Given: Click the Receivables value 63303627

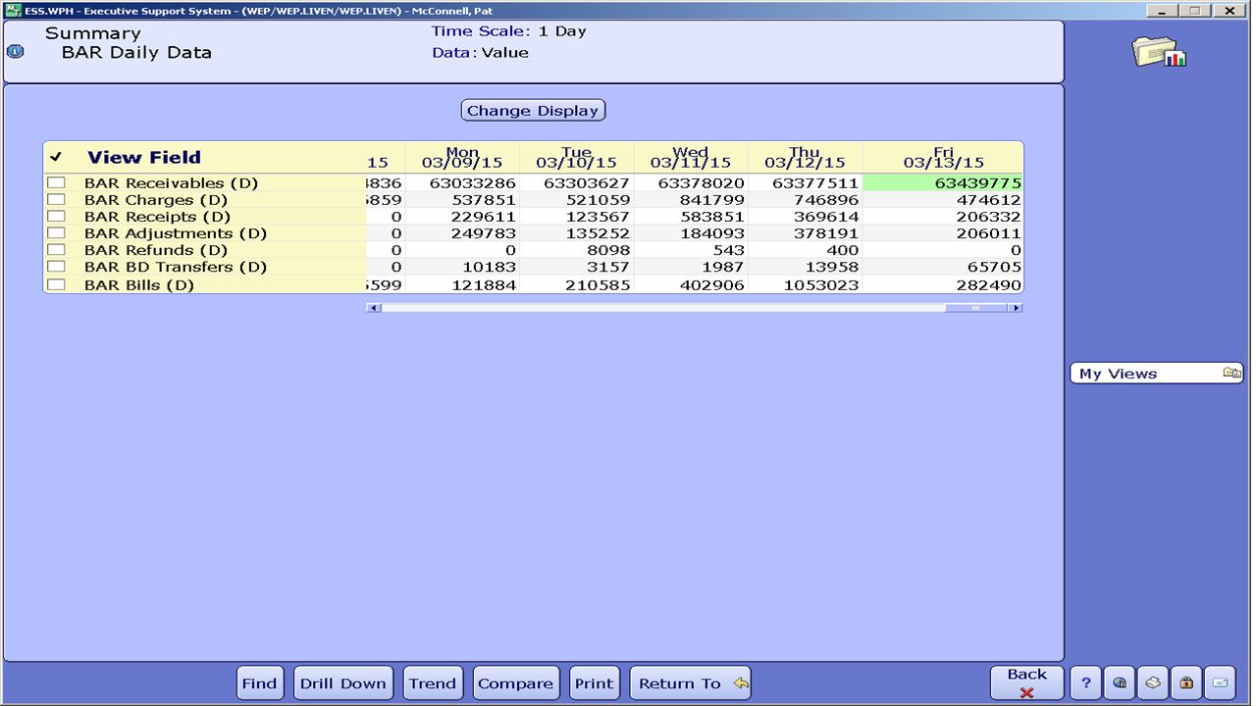Looking at the screenshot, I should 587,183.
